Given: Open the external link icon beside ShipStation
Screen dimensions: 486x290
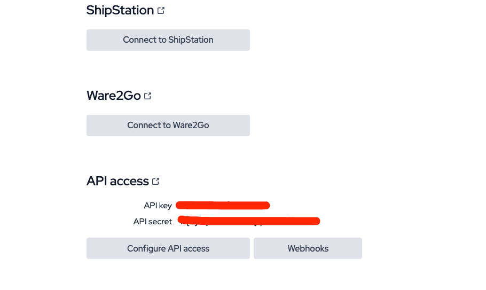Looking at the screenshot, I should click(161, 11).
